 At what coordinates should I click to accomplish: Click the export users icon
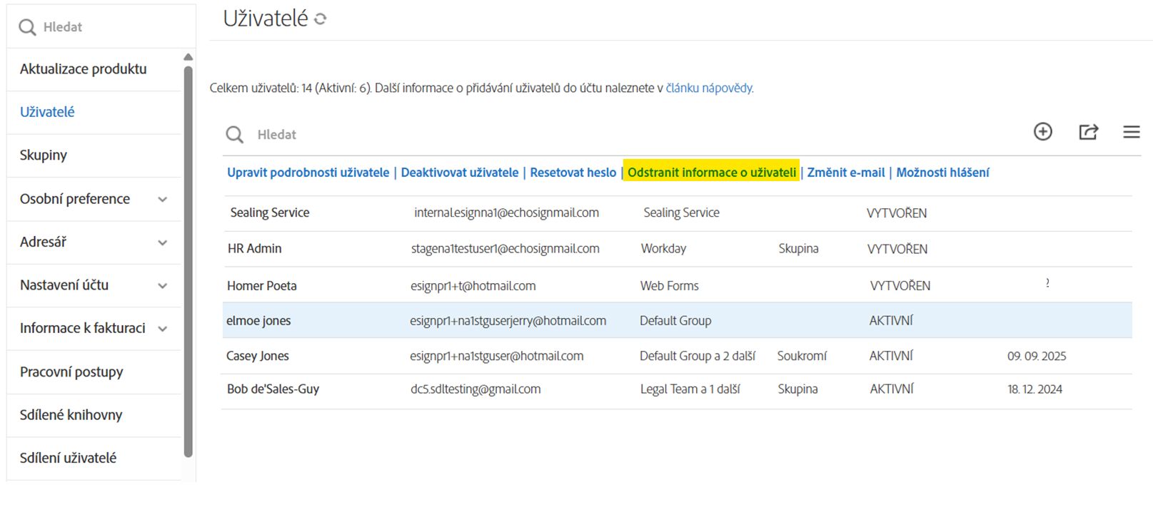coord(1087,132)
